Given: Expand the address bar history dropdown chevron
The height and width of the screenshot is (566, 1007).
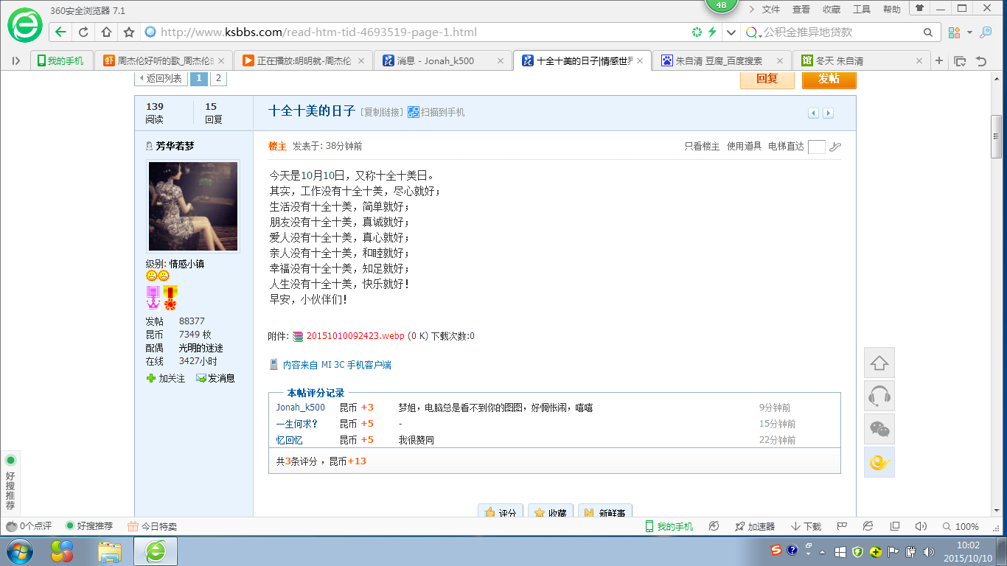Looking at the screenshot, I should click(731, 32).
